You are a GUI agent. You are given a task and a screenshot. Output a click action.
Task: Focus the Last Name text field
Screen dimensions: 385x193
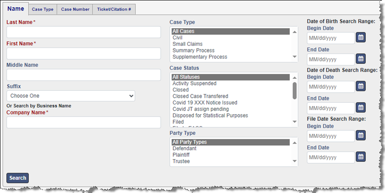(83, 32)
